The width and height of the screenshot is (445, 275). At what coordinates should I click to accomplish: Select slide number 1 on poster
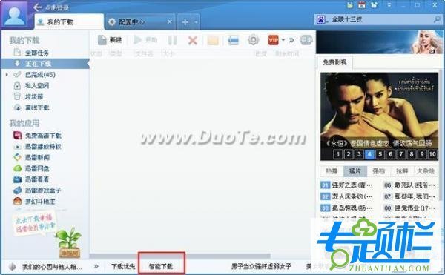(337, 154)
